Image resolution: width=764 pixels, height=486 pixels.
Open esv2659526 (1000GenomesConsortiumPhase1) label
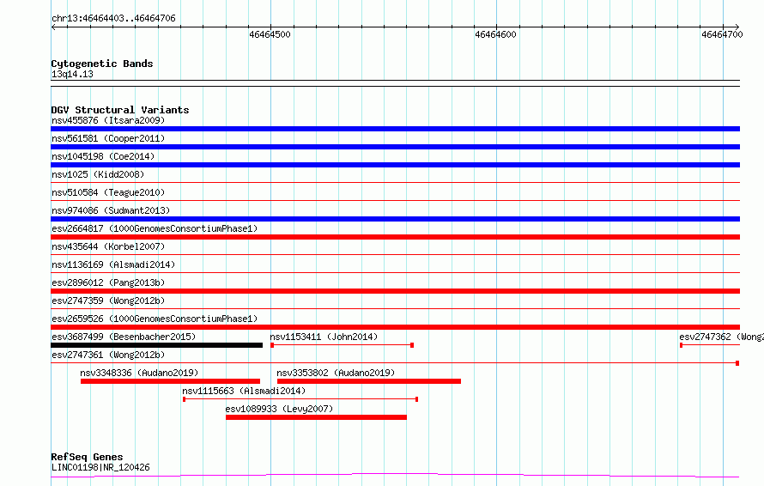(x=155, y=319)
